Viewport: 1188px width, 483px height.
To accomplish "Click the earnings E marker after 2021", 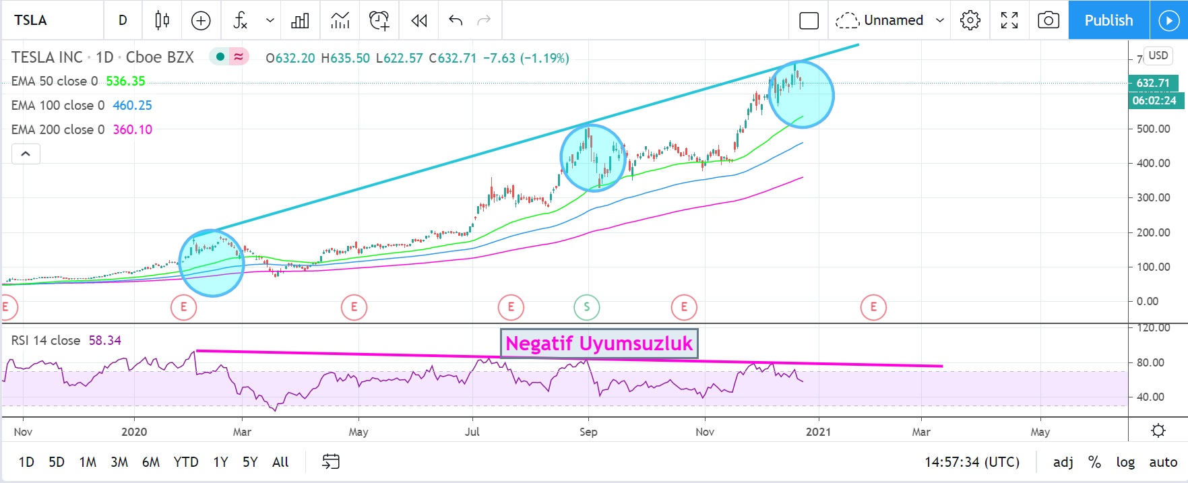I will [873, 308].
